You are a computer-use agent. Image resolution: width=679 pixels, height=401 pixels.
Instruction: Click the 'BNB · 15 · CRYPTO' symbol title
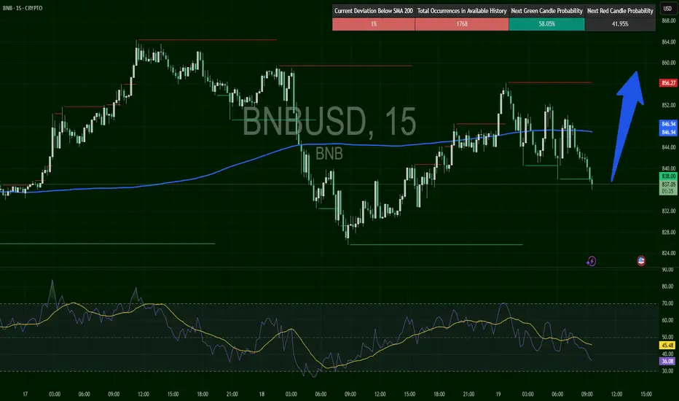pos(23,8)
